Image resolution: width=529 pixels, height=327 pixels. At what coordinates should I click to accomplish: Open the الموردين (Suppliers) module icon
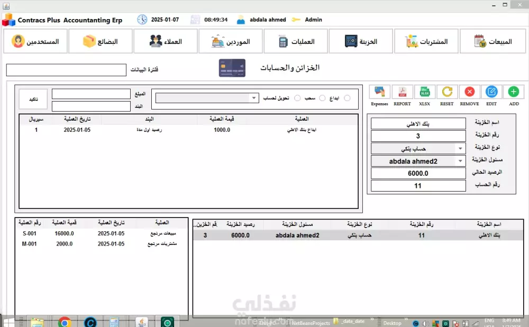point(231,41)
